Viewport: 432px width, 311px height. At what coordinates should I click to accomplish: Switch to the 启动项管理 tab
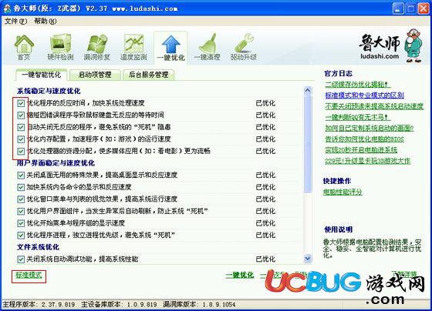[95, 75]
